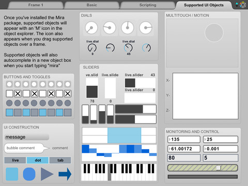The image size is (248, 186).
Task: Open the settings gear icon at top right
Action: 243,5
